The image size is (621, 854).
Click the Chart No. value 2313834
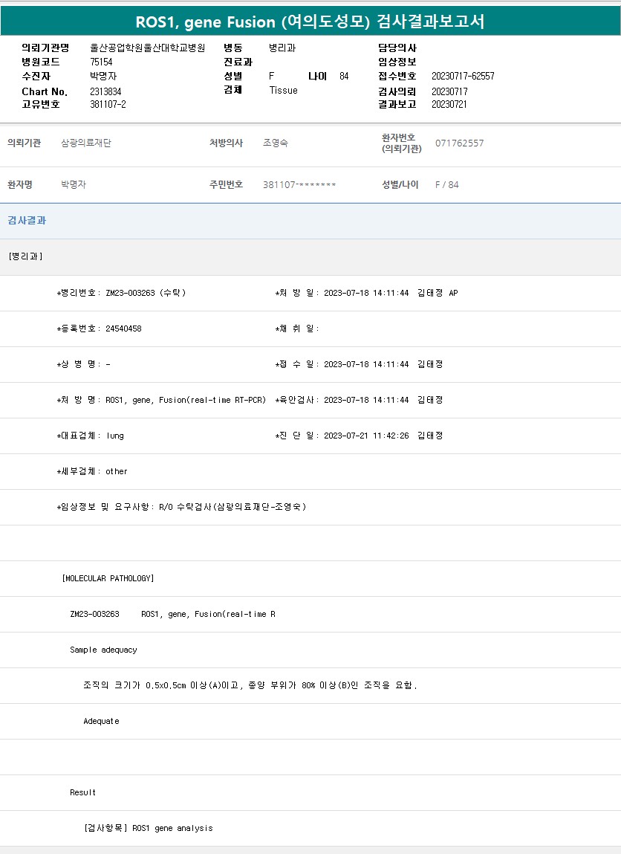105,91
